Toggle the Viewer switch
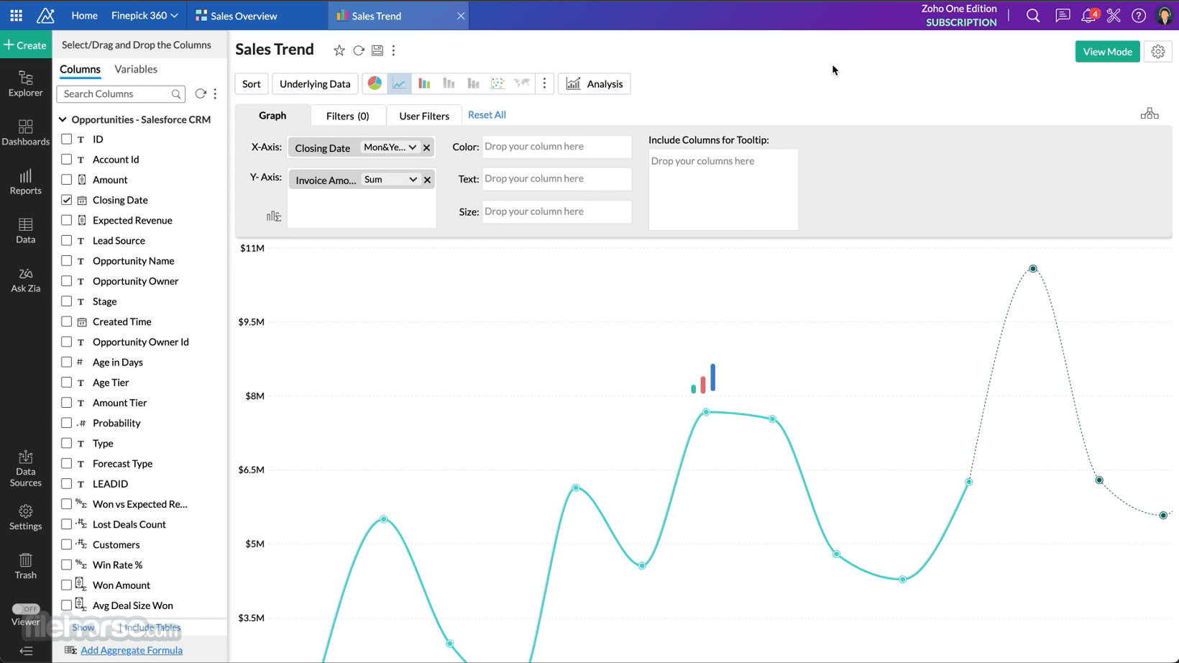 pos(26,609)
